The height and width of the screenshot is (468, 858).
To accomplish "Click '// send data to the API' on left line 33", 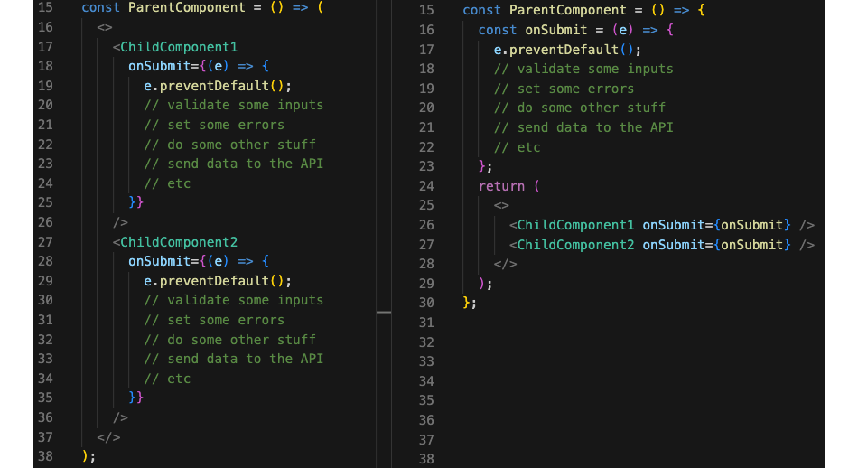I will (x=234, y=359).
